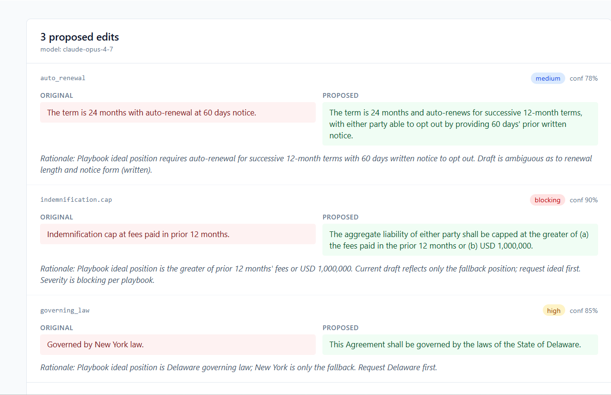Click the blocking severity badge
The height and width of the screenshot is (395, 611).
pyautogui.click(x=547, y=200)
